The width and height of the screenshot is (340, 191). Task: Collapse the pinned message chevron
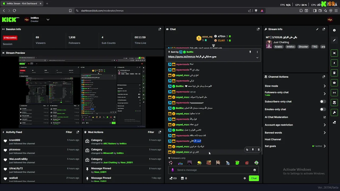257,58
